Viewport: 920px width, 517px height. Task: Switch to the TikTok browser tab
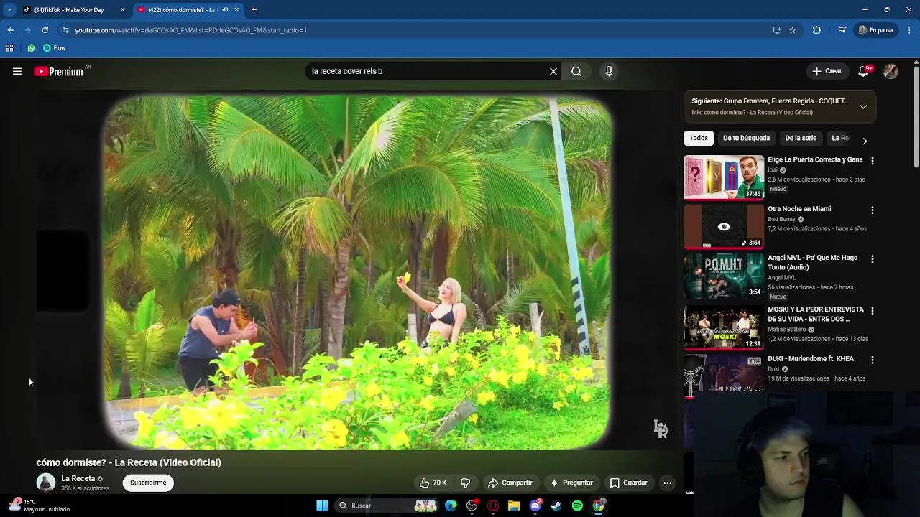pos(68,10)
